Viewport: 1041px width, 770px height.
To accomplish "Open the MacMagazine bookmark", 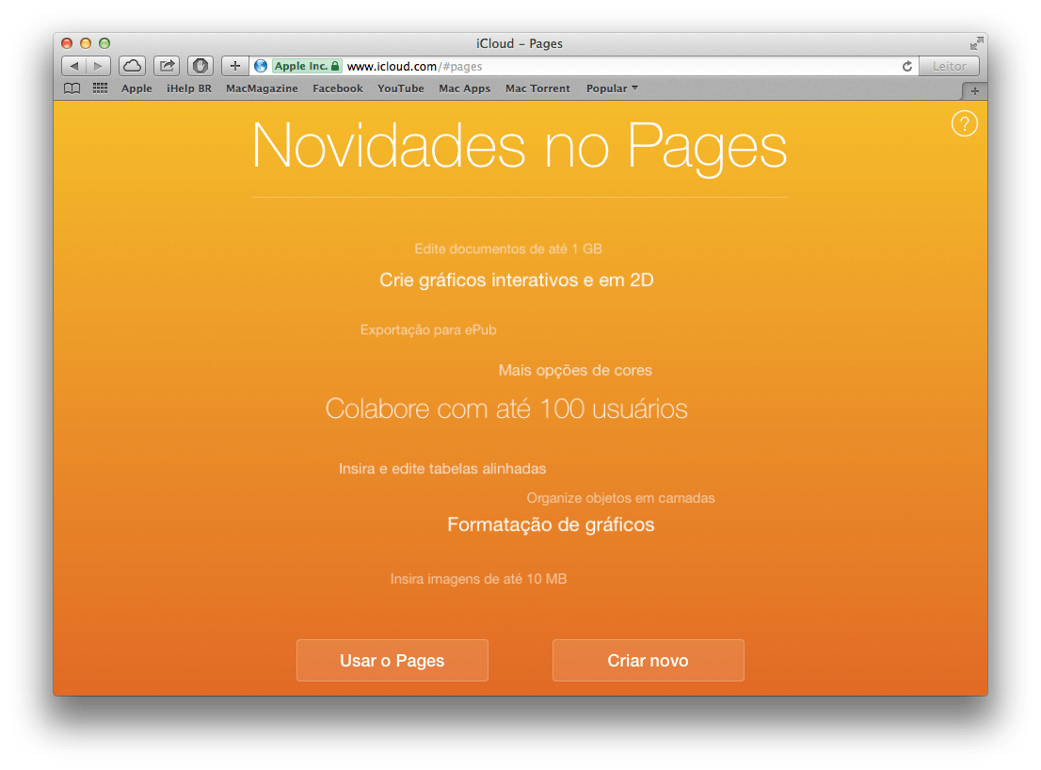I will 262,88.
